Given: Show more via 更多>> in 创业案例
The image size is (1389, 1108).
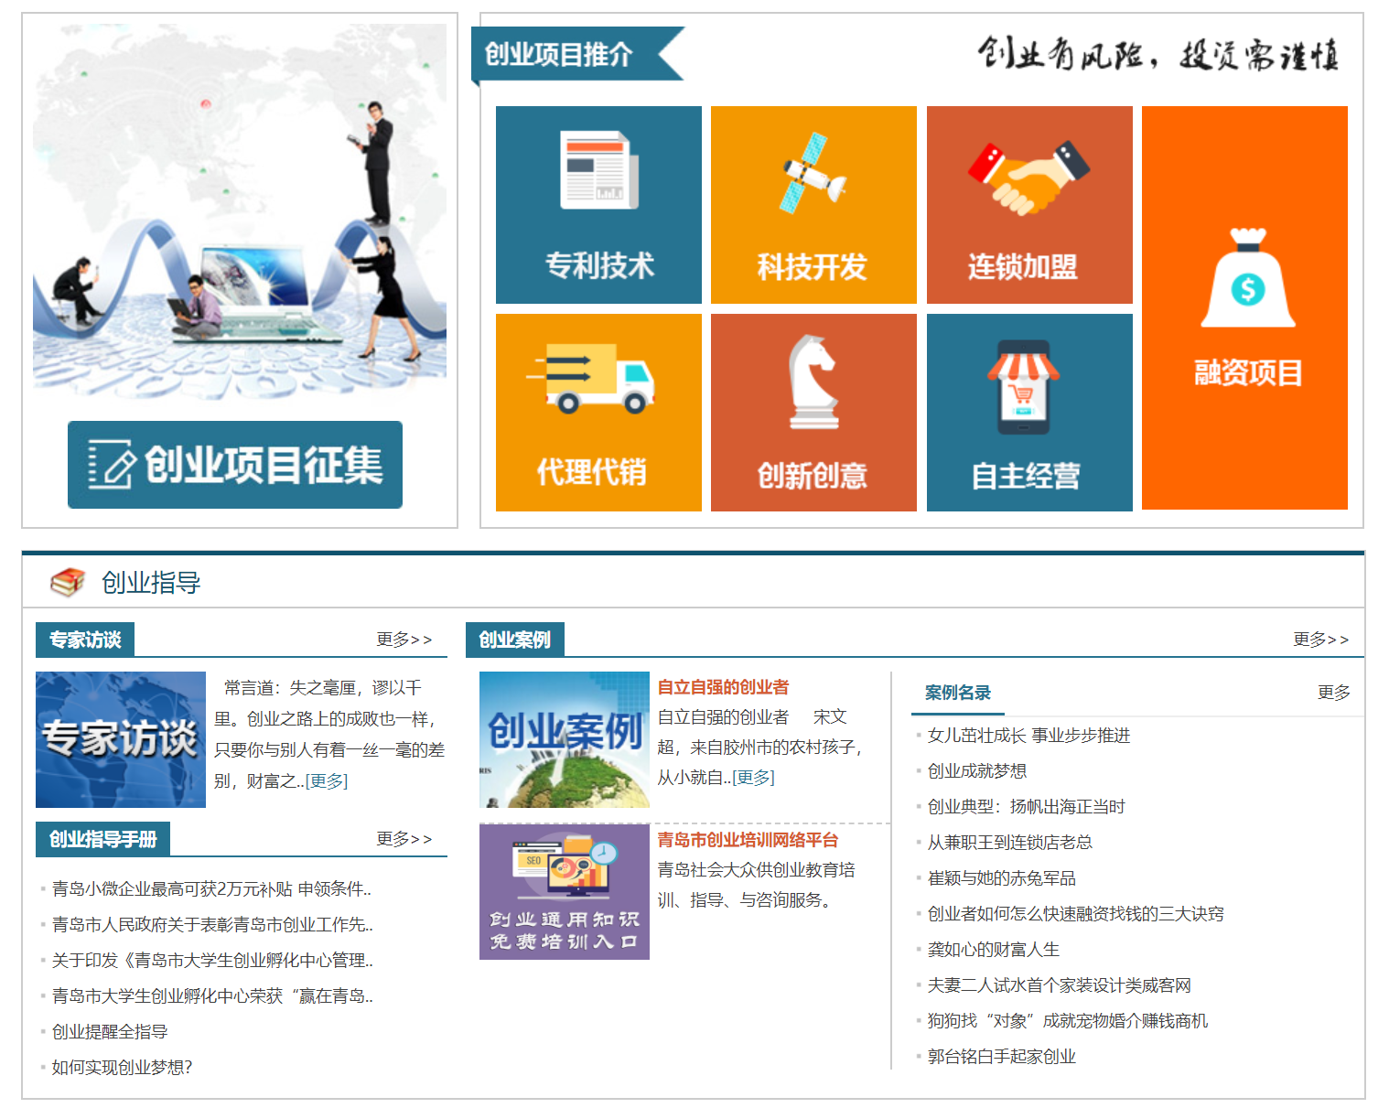Looking at the screenshot, I should (x=1320, y=640).
